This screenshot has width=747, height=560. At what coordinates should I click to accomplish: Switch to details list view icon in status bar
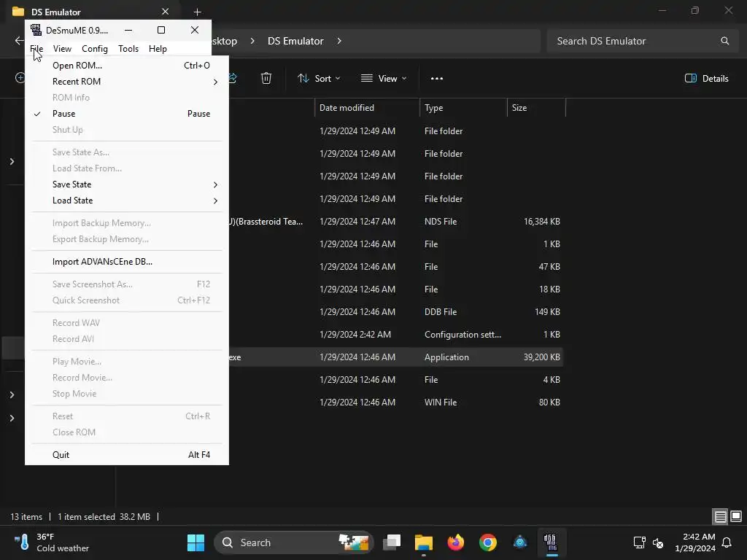point(720,516)
